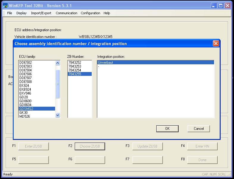Select ZB-Number 7843253

(x=80, y=66)
